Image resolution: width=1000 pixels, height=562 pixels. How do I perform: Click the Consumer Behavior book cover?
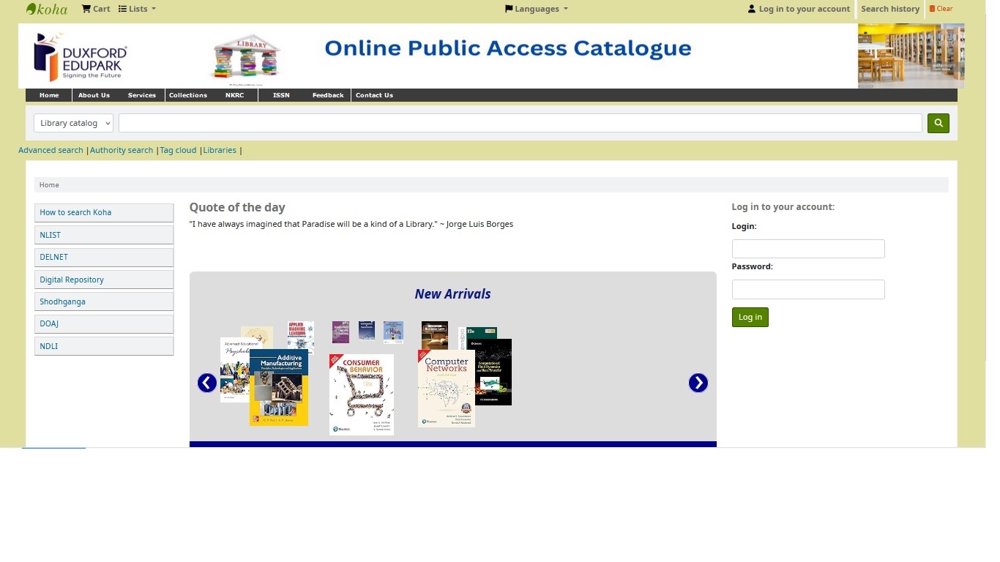361,394
